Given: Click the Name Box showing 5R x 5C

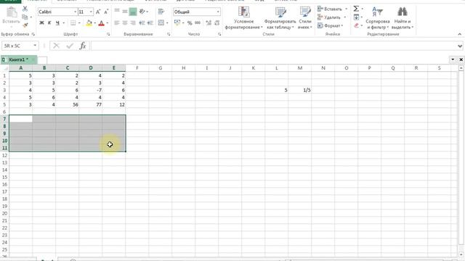Looking at the screenshot, I should pos(17,46).
